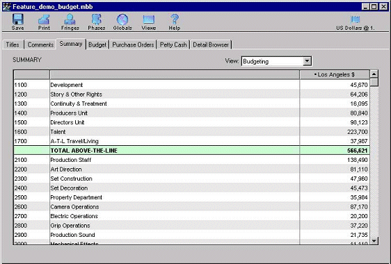Open the Purchase Orders tab
Screen dimensions: 391x264
pyautogui.click(x=133, y=45)
